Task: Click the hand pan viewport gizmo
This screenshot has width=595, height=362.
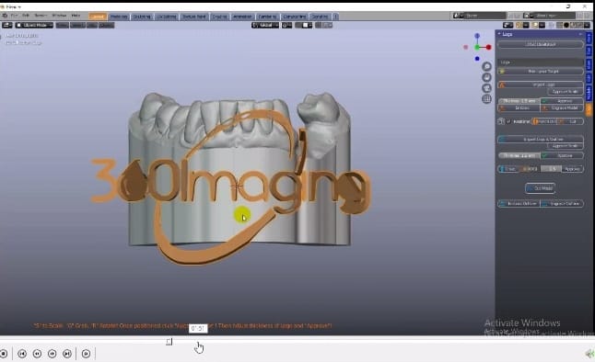Action: 486,77
